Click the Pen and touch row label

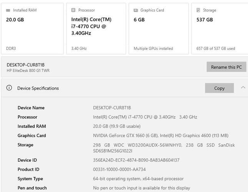coord(32,188)
